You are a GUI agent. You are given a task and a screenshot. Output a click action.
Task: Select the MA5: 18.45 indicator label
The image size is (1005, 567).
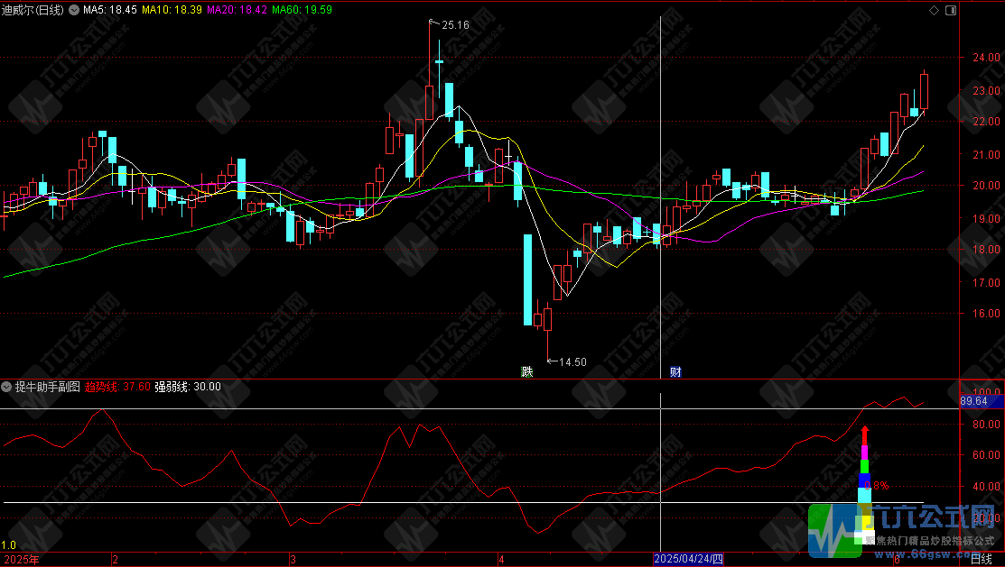tap(110, 10)
